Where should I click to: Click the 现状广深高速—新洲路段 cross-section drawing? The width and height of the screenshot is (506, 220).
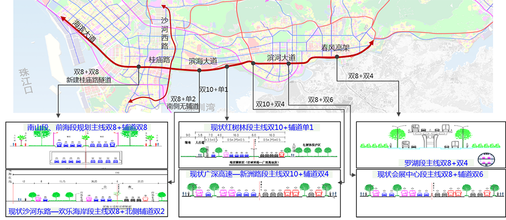point(259,193)
